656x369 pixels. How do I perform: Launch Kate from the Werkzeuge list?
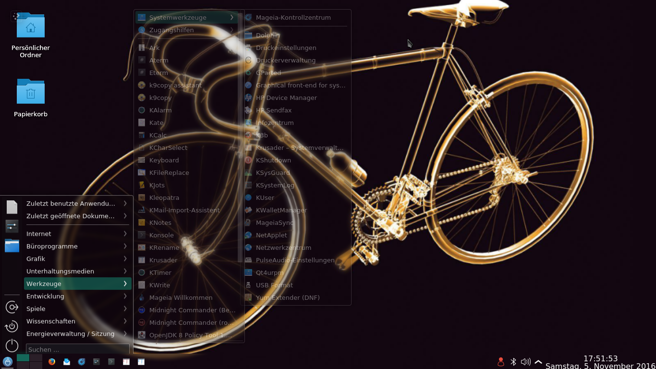(187, 123)
